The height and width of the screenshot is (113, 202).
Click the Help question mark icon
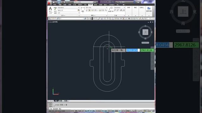[138, 2]
